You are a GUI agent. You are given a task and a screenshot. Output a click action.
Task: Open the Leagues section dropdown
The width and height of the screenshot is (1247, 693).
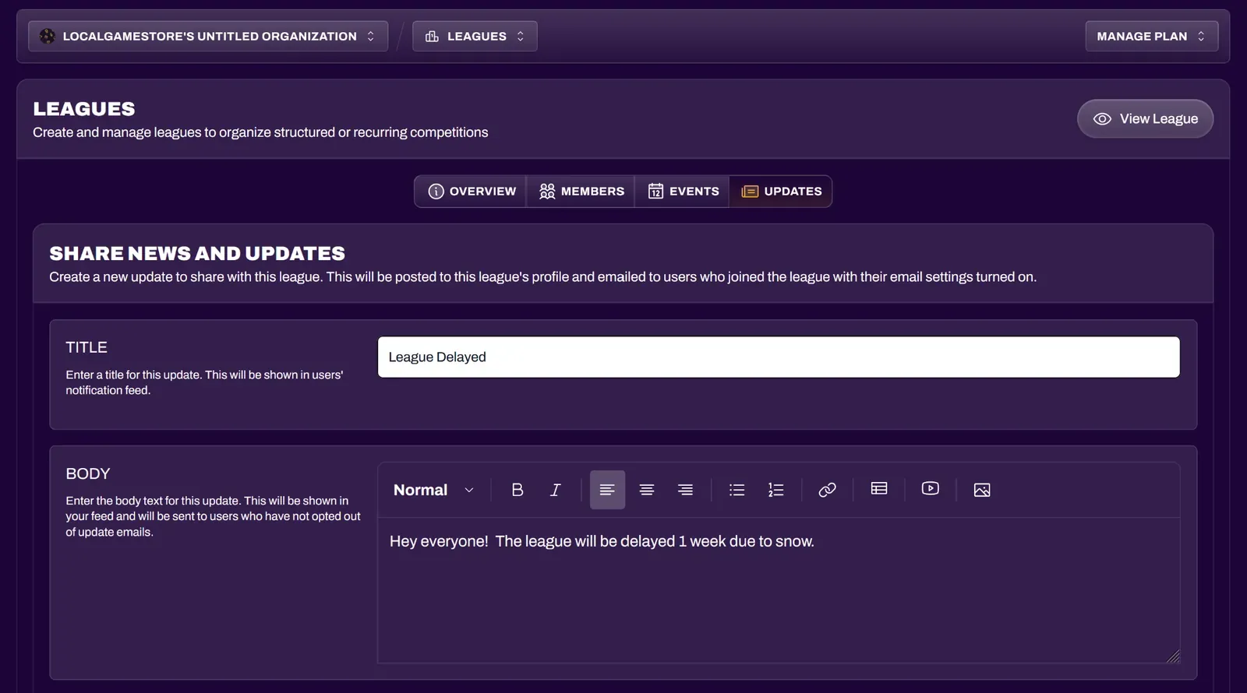(475, 36)
